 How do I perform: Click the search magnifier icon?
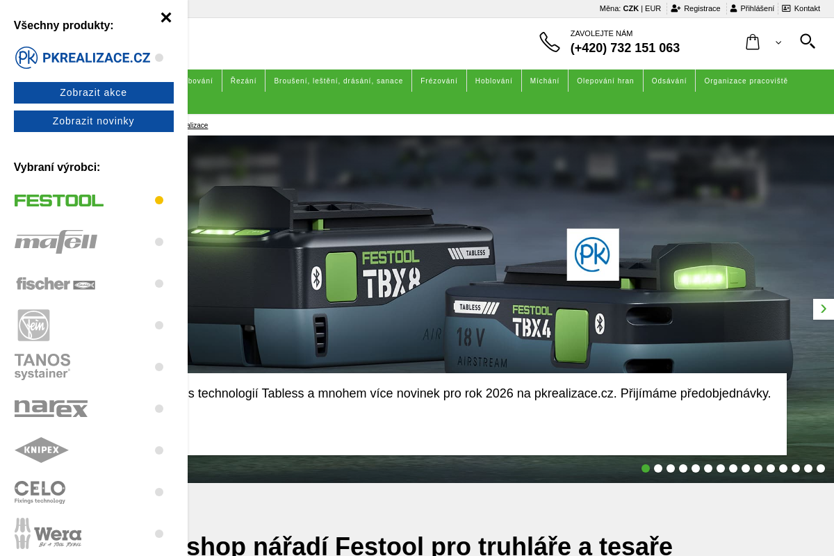807,42
